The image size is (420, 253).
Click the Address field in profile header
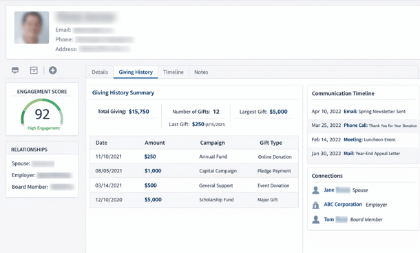pyautogui.click(x=93, y=49)
